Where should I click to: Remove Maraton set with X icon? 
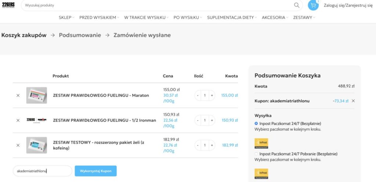18,95
